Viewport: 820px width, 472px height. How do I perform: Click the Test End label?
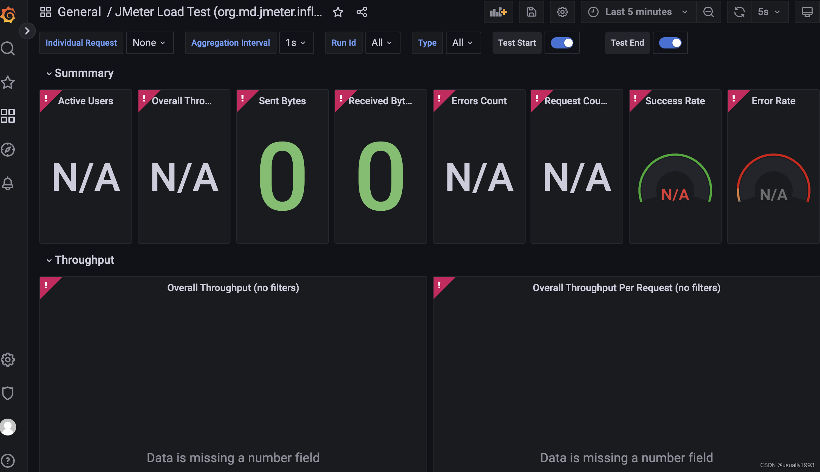(x=627, y=43)
